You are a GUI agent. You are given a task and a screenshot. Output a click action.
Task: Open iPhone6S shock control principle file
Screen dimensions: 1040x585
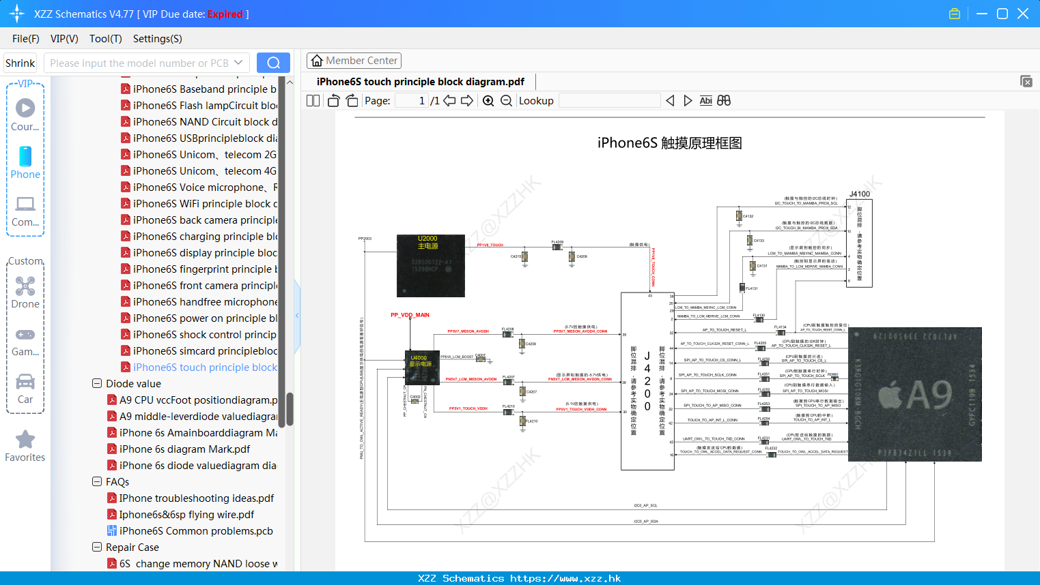click(x=199, y=335)
